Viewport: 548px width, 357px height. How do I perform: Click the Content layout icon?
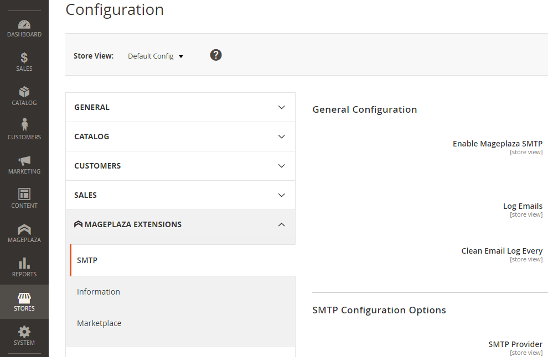[x=24, y=194]
